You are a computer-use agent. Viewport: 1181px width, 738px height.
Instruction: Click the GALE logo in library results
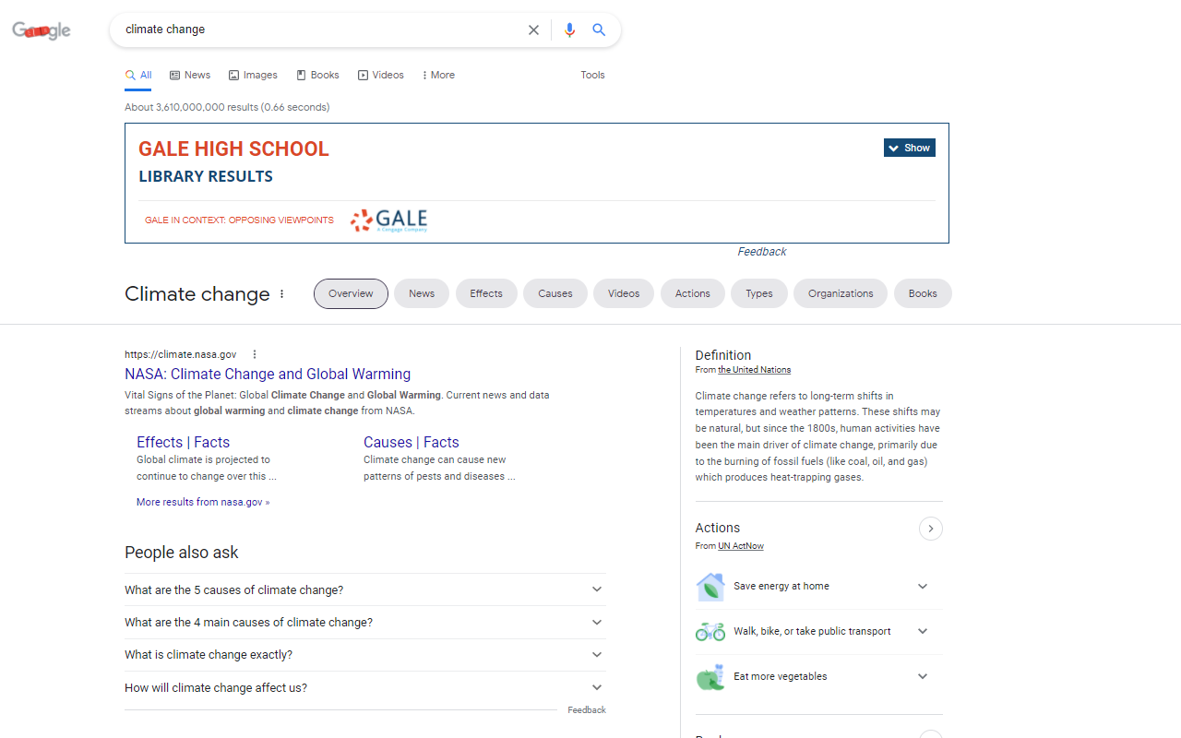coord(388,220)
